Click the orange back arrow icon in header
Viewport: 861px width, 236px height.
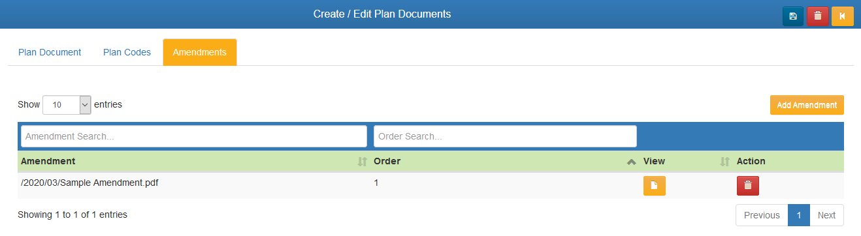tap(843, 16)
